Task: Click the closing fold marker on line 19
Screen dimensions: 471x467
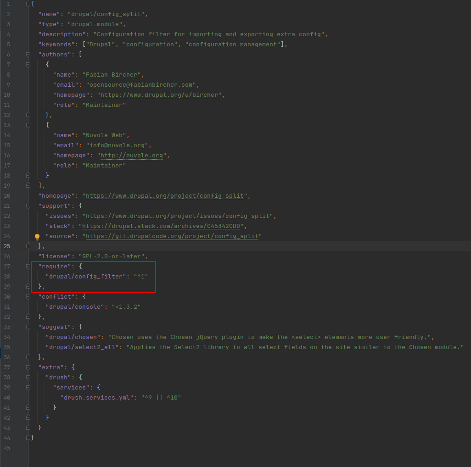Action: 28,185
